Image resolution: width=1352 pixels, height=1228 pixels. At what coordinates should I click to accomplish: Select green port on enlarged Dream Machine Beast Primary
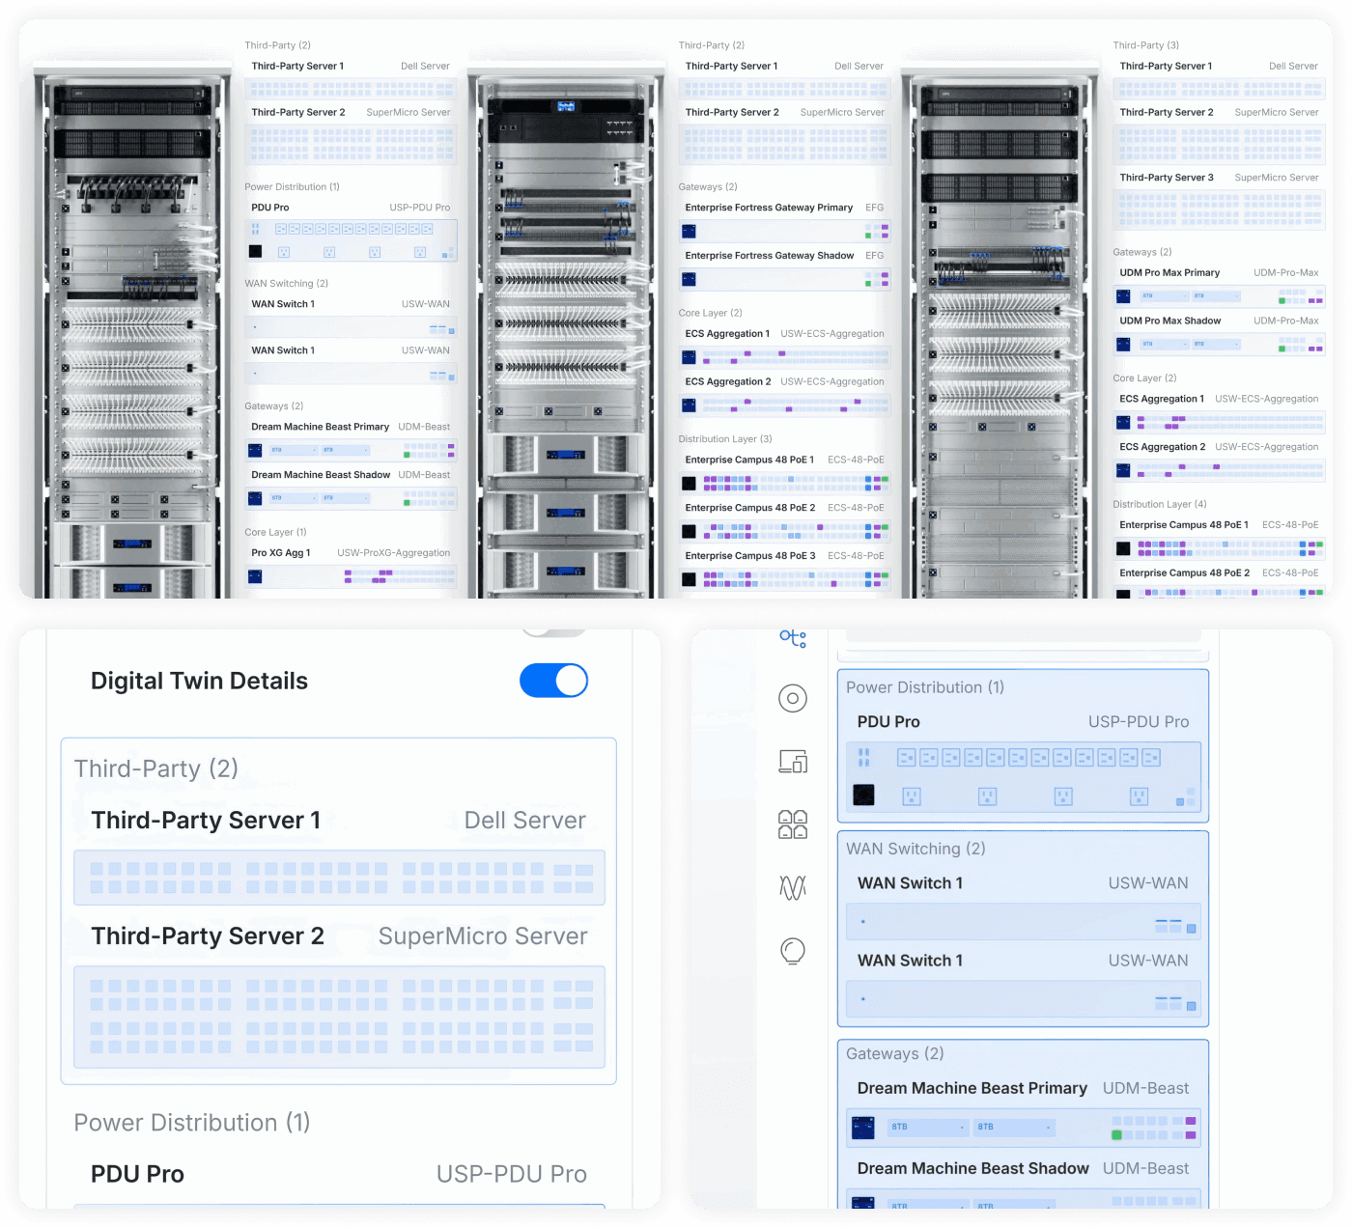1116,1135
